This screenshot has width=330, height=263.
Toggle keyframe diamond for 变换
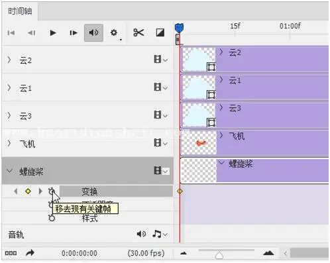pyautogui.click(x=28, y=191)
